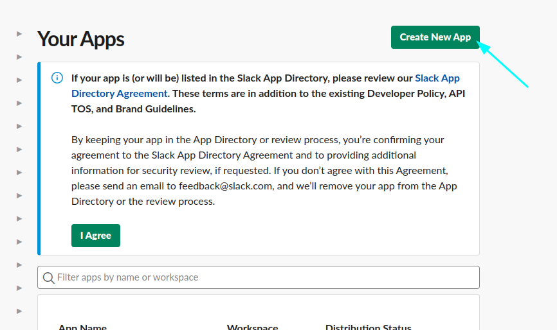Click the App Name column header
557x330 pixels.
(x=82, y=326)
